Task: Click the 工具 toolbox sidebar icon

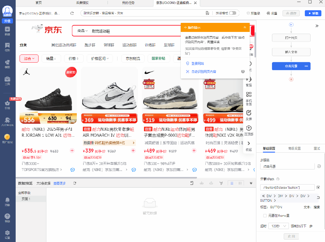Action: pyautogui.click(x=8, y=81)
